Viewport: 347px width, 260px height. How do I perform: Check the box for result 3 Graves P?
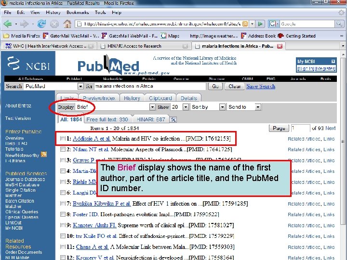[63, 160]
